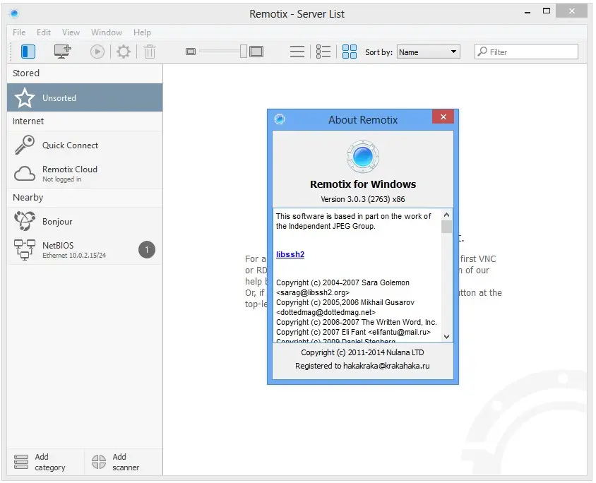Click the 'Stored' section header

(x=26, y=73)
